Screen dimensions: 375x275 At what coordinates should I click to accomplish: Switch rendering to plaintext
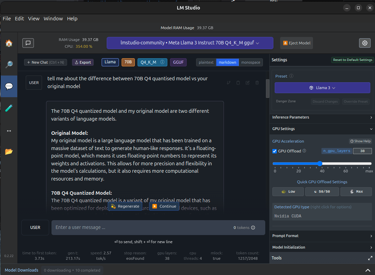206,62
